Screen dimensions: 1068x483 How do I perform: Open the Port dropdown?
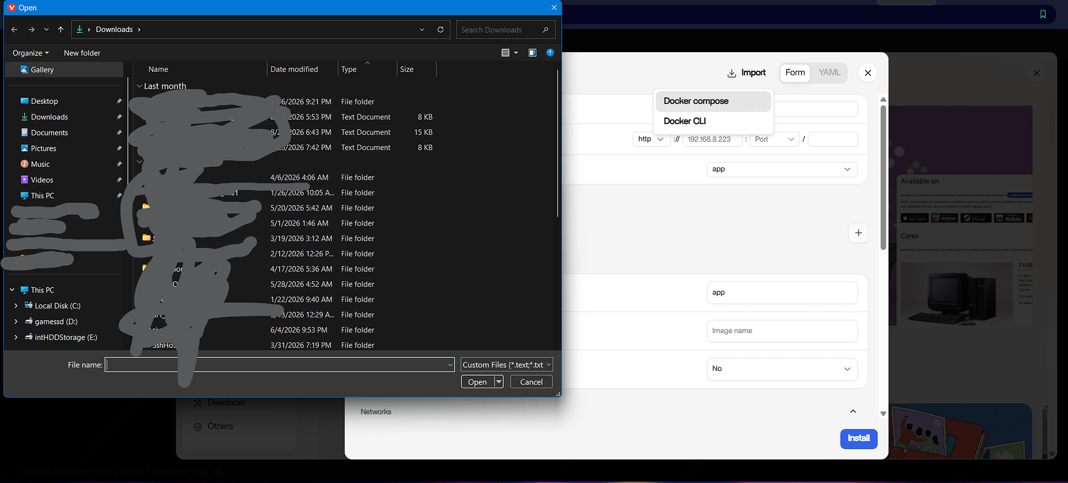click(774, 139)
